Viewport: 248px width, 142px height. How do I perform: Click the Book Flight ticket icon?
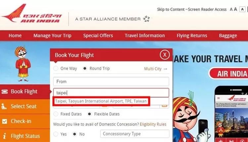tap(4, 91)
